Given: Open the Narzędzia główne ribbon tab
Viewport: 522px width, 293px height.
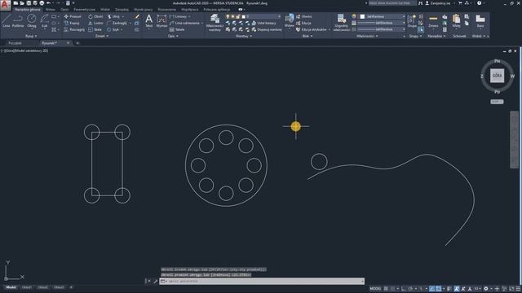Looking at the screenshot, I should pos(28,10).
